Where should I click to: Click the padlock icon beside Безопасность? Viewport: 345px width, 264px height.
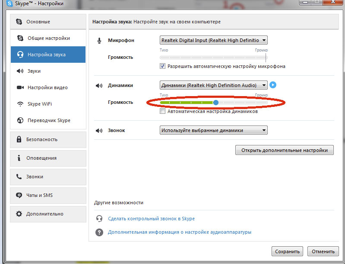19,139
